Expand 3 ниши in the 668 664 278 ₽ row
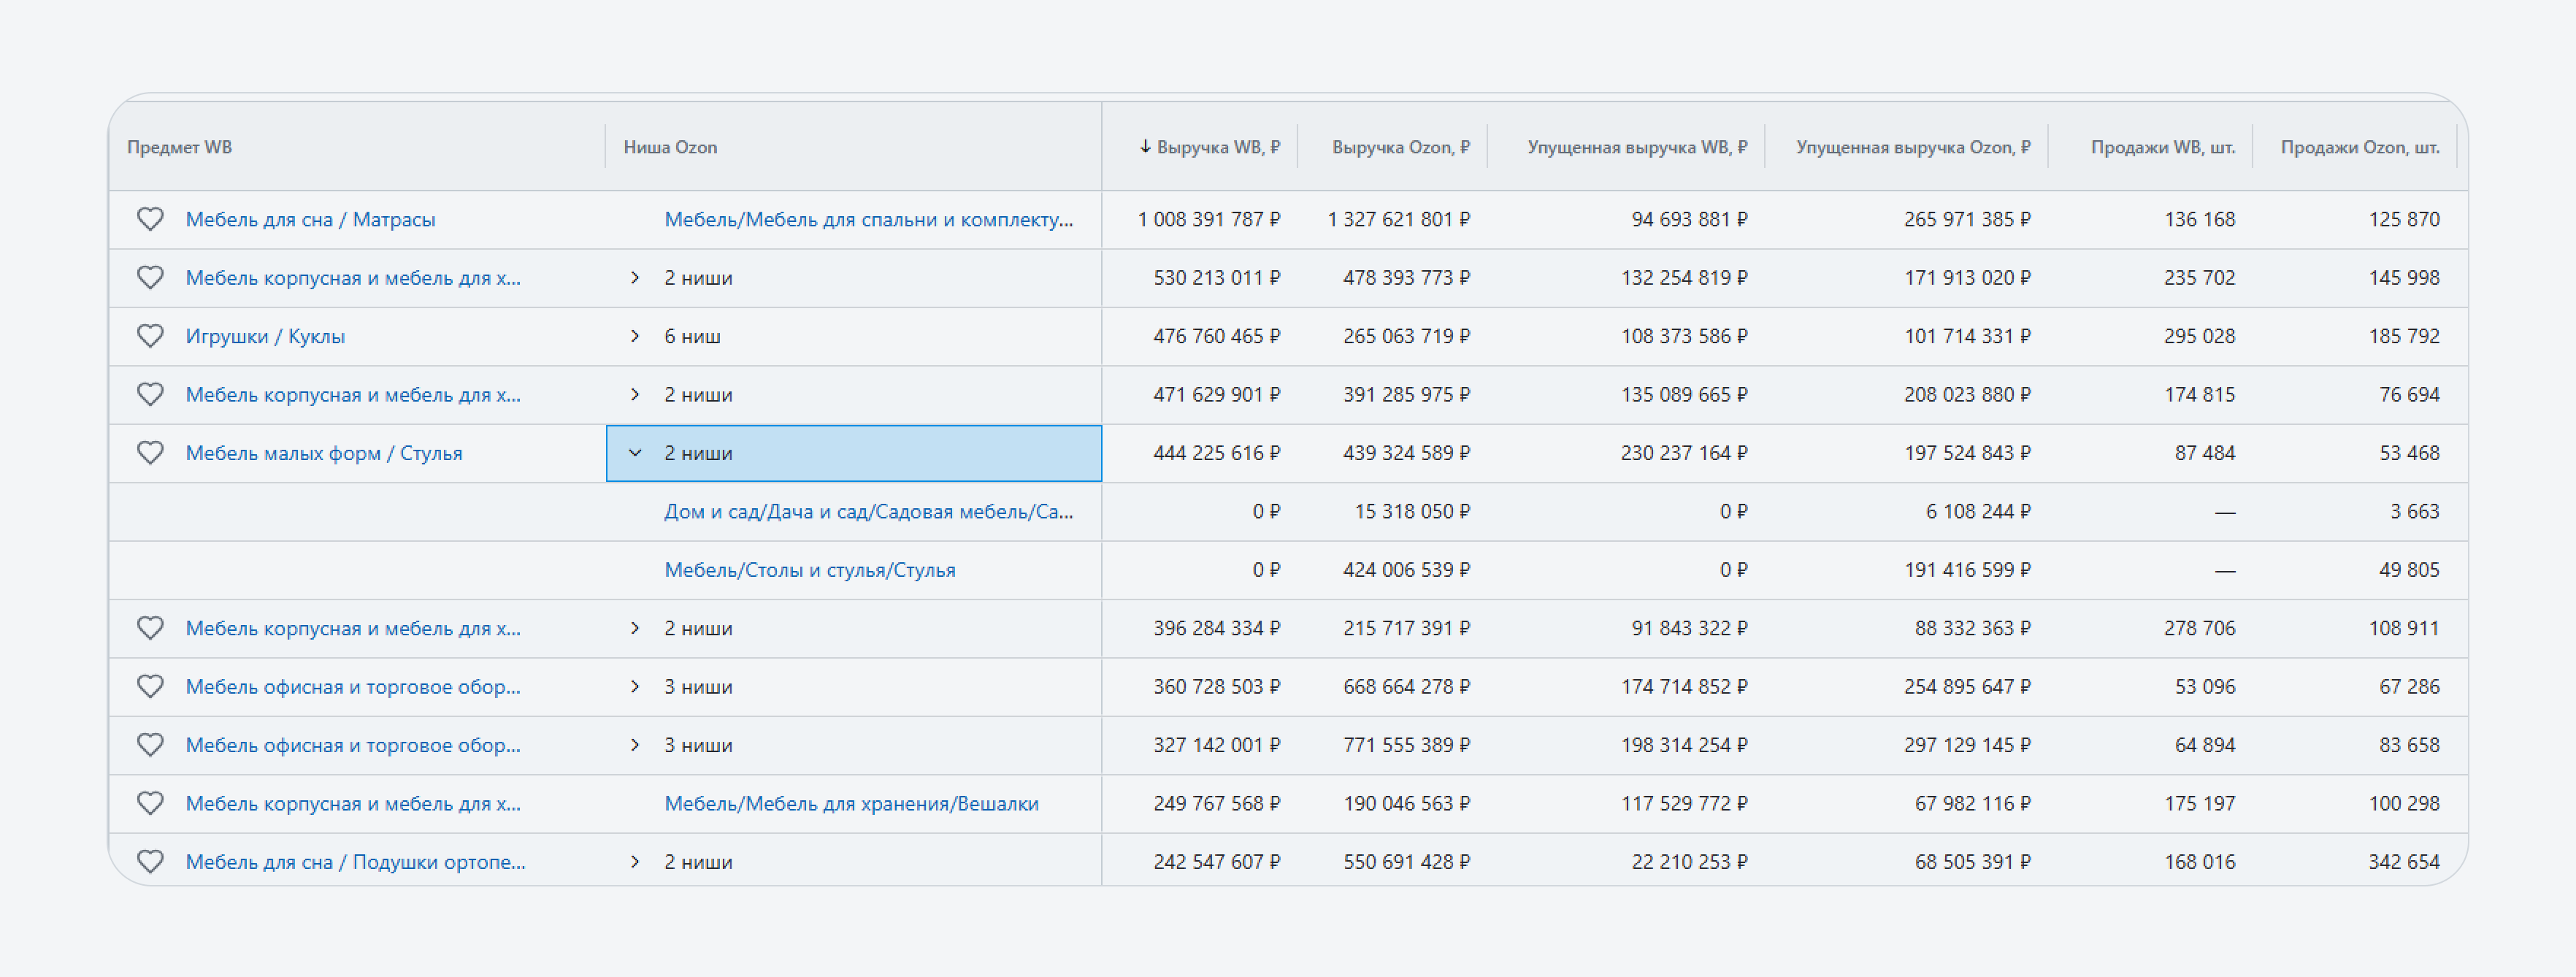The width and height of the screenshot is (2576, 977). (635, 686)
